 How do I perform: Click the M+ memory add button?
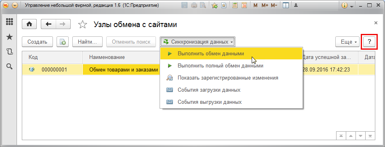point(265,5)
